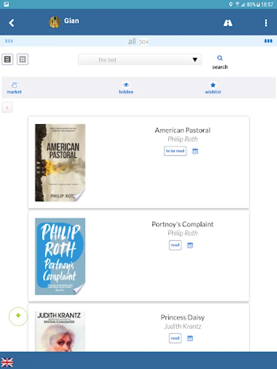277x369 pixels.
Task: Tap the 504 book count badge
Action: [144, 42]
